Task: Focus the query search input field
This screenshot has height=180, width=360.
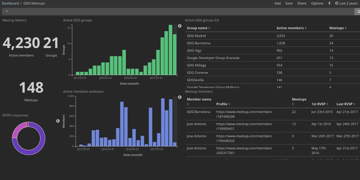Action: 178,12
